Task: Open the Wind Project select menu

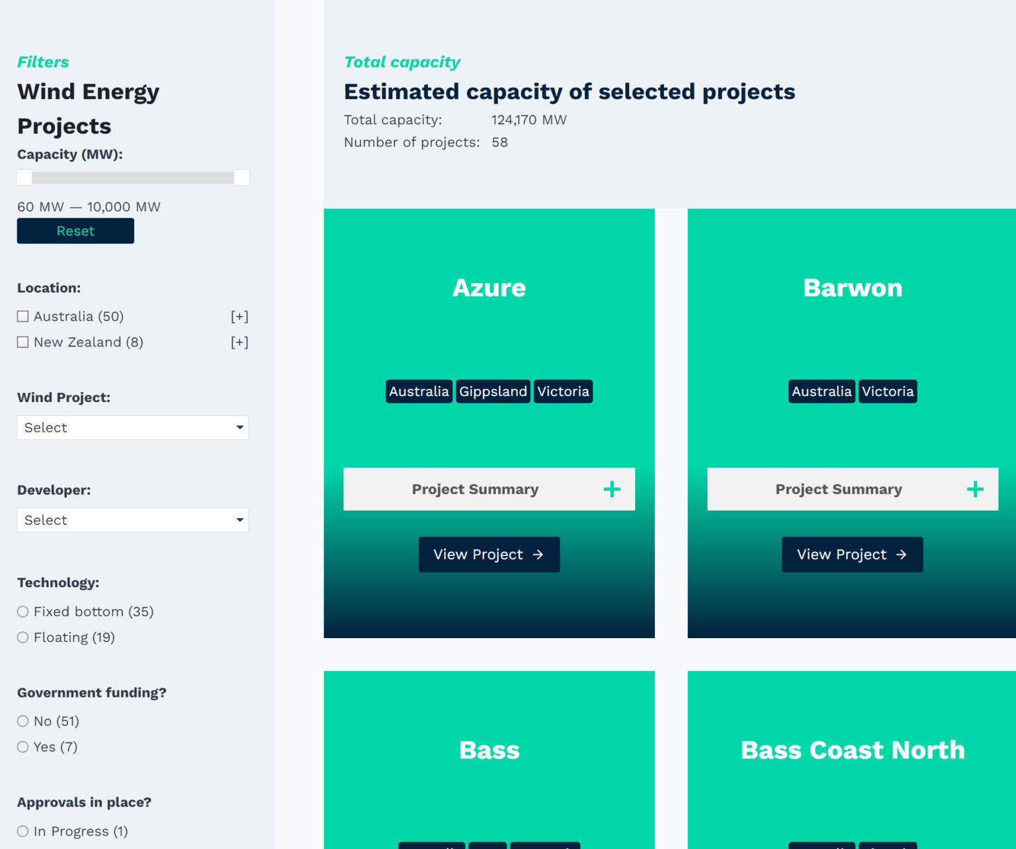Action: pos(132,428)
